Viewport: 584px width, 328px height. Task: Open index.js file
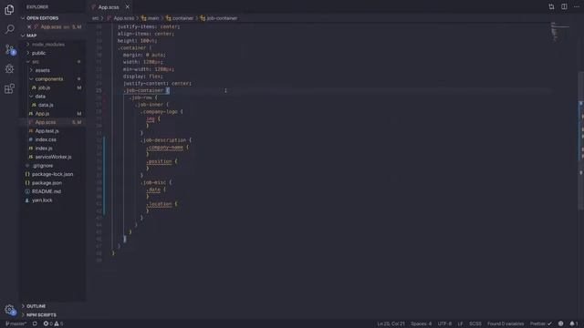tap(44, 148)
